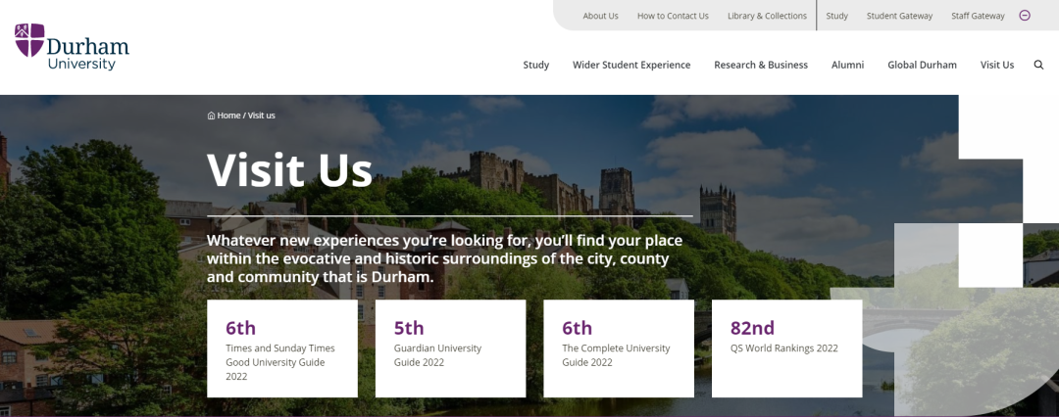The width and height of the screenshot is (1059, 417).
Task: Open Times and Sunday Times ranking card
Action: pyautogui.click(x=282, y=348)
